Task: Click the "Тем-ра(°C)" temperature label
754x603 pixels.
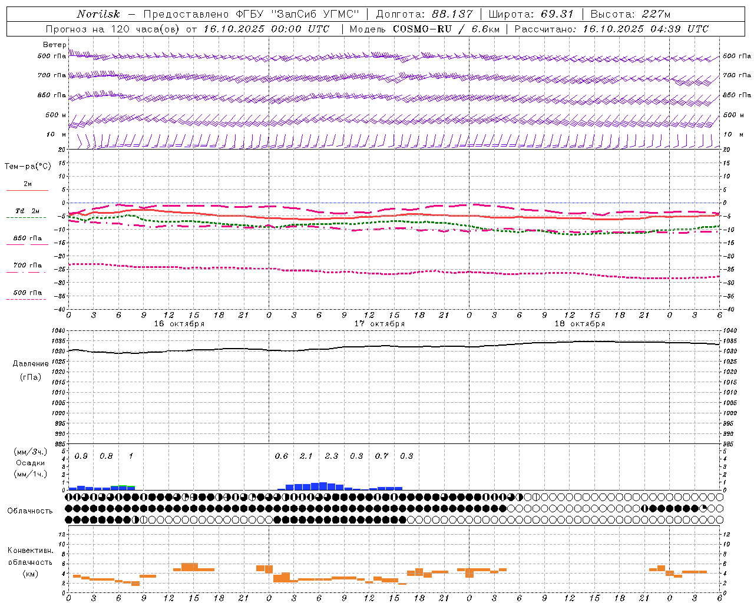Action: click(28, 167)
